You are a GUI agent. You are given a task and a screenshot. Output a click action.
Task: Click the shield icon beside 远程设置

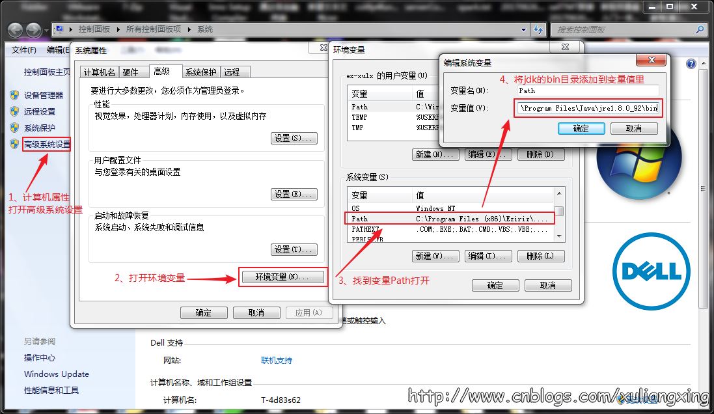(x=14, y=111)
